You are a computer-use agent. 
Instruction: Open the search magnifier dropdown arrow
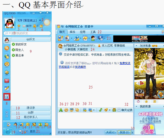point(10,33)
